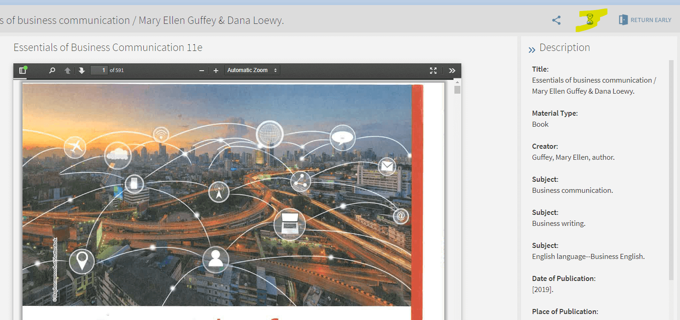680x320 pixels.
Task: Zoom in using the plus button
Action: 216,70
